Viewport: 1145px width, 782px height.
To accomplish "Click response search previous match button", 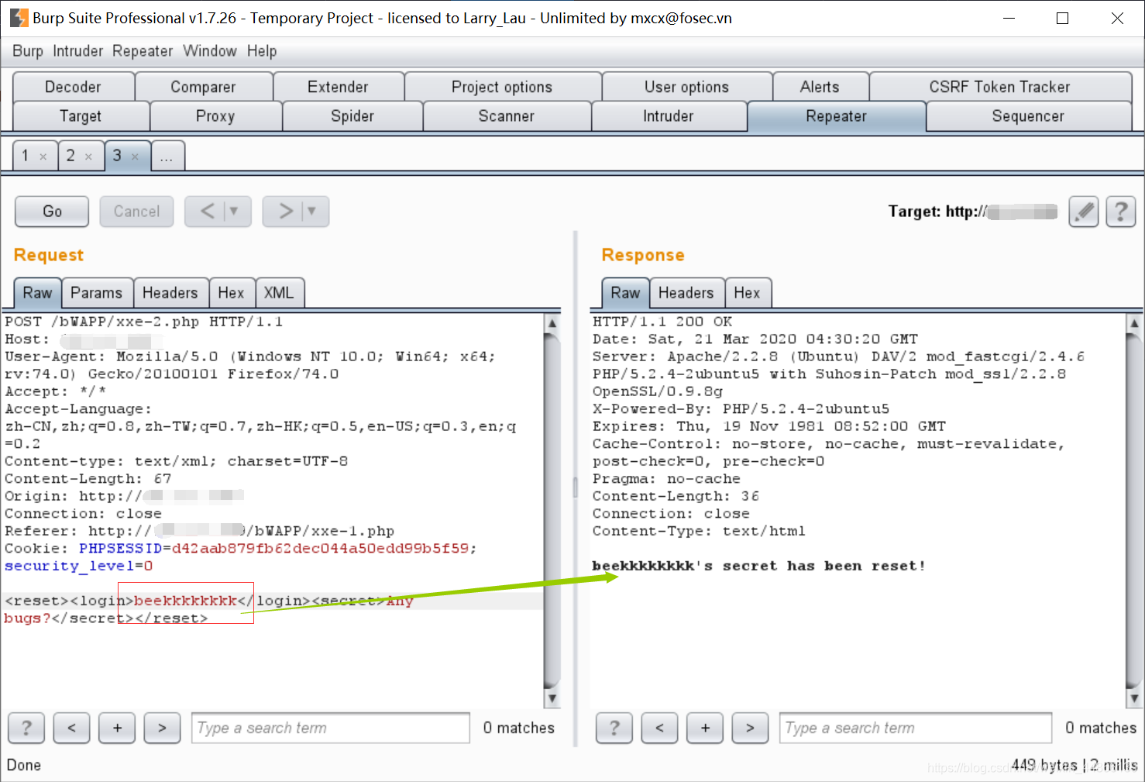I will click(660, 728).
